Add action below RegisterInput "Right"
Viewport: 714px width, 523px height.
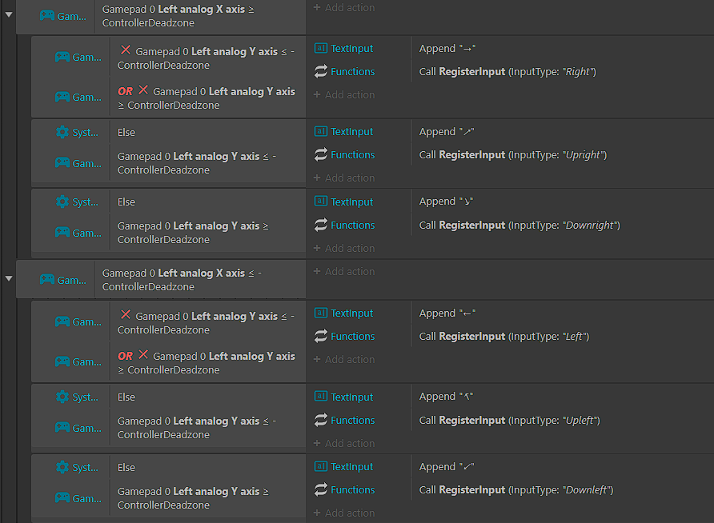coord(344,94)
